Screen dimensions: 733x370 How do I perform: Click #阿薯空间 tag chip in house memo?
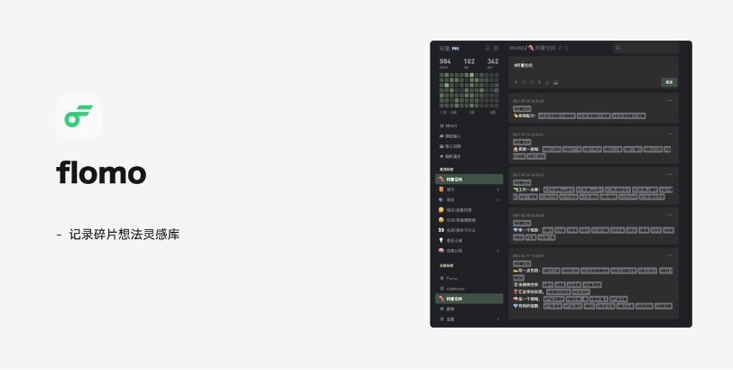(x=522, y=142)
